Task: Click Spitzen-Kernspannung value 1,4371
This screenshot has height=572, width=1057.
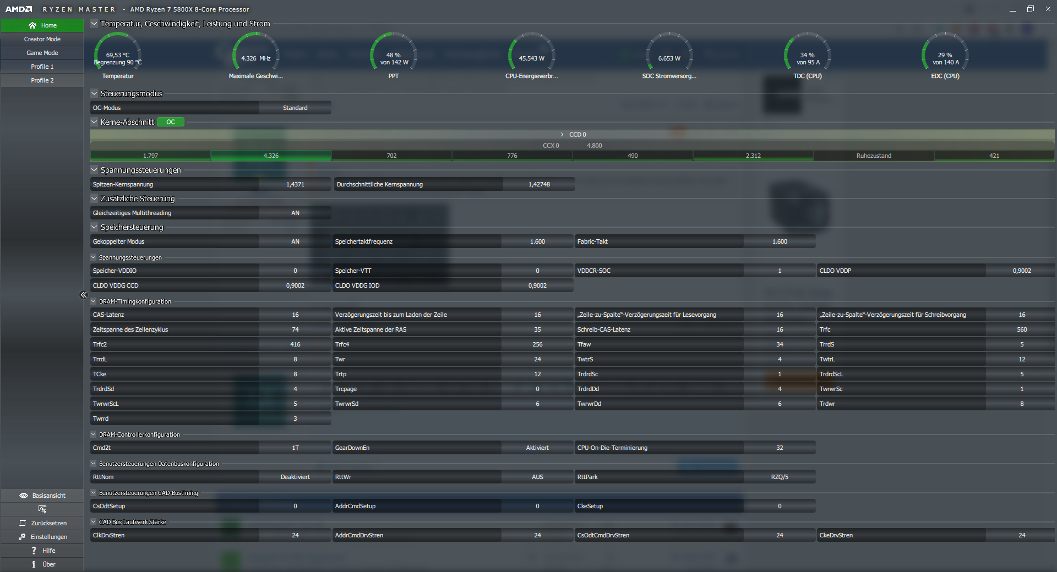Action: click(295, 184)
